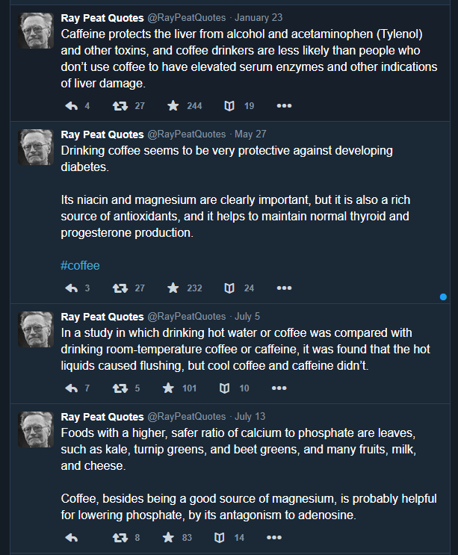This screenshot has height=555, width=458.
Task: Open the stats icon showing 19
Action: click(230, 106)
